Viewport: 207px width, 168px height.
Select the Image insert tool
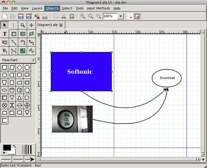point(23,51)
